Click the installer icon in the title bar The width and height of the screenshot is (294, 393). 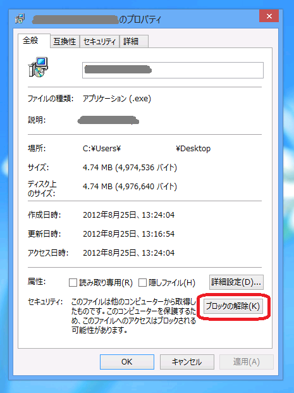(20, 19)
